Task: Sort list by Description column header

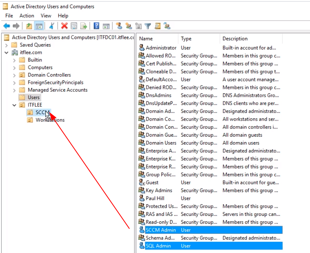Action: click(x=250, y=39)
